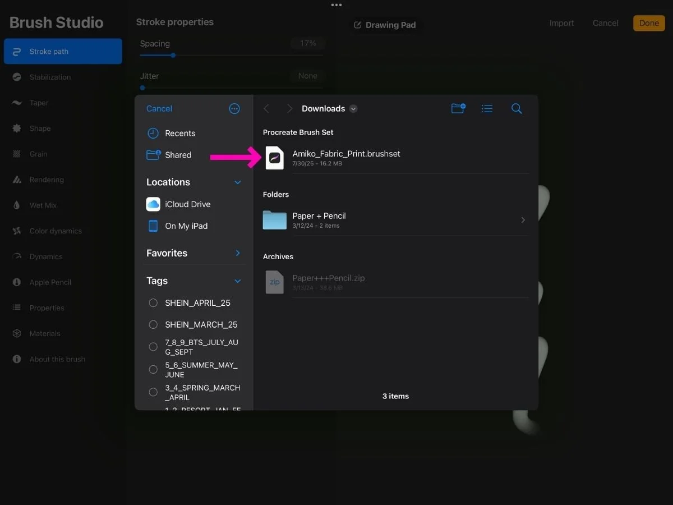Open the Stroke path icon in sidebar
The image size is (673, 505).
17,52
